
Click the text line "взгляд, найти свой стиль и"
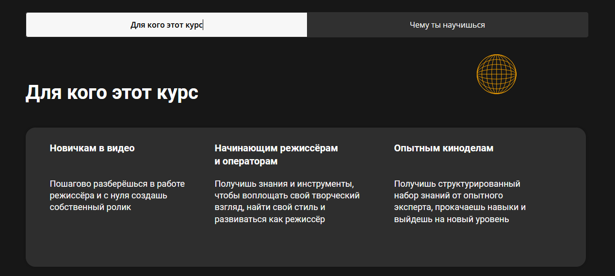[270, 208]
